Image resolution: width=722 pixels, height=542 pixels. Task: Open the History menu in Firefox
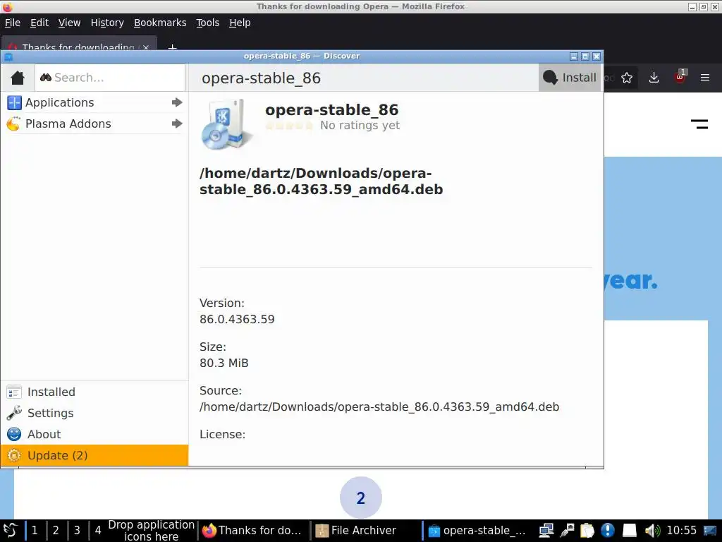coord(107,23)
